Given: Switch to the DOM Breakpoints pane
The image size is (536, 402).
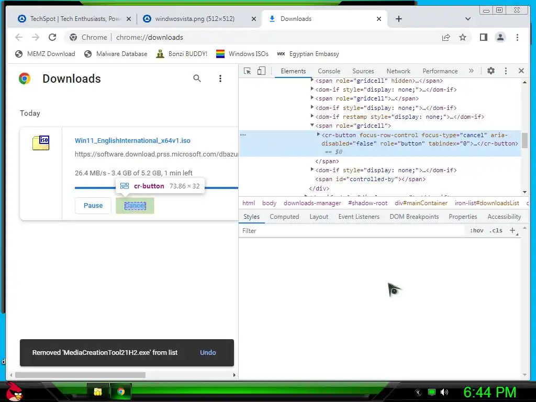Looking at the screenshot, I should [x=414, y=217].
